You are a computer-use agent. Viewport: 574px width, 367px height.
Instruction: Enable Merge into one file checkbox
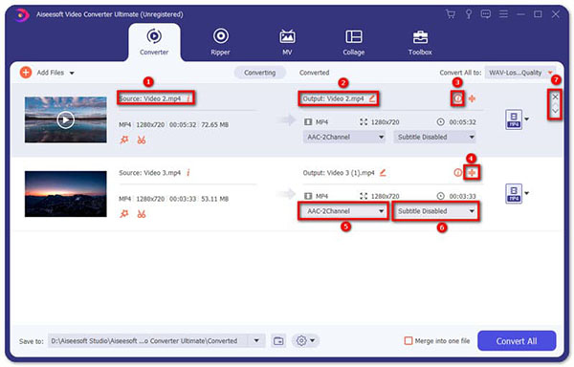coord(408,341)
